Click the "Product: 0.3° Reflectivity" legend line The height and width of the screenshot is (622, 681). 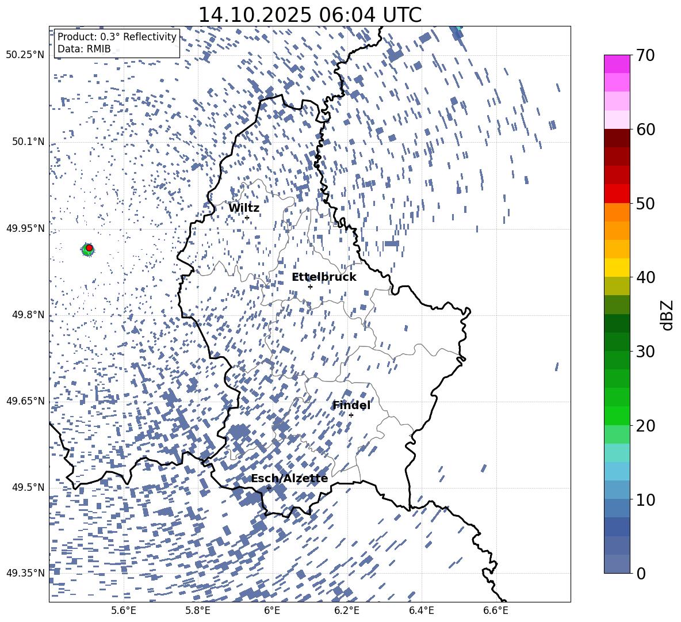(117, 37)
